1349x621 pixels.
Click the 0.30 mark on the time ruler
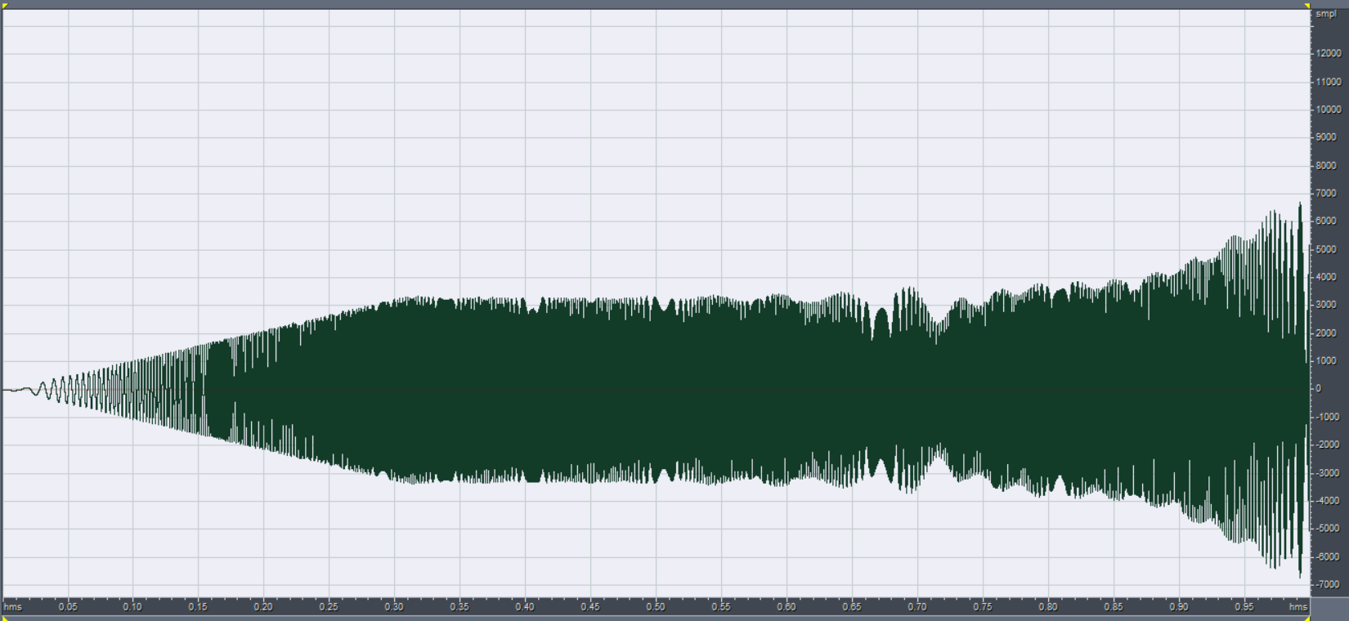[394, 607]
